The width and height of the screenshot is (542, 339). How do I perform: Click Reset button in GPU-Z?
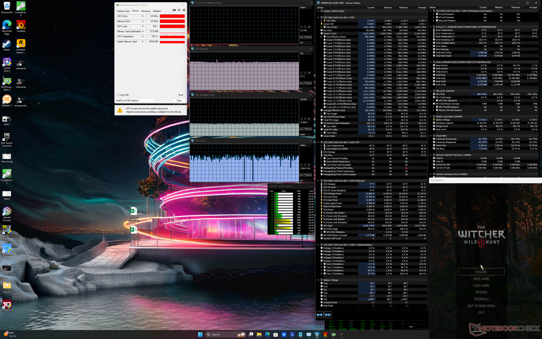click(x=180, y=95)
